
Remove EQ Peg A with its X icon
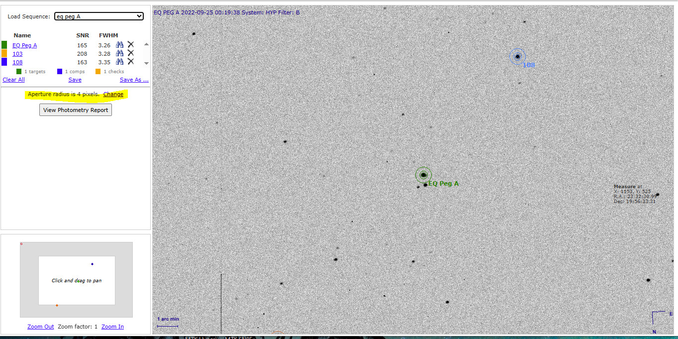pos(131,45)
